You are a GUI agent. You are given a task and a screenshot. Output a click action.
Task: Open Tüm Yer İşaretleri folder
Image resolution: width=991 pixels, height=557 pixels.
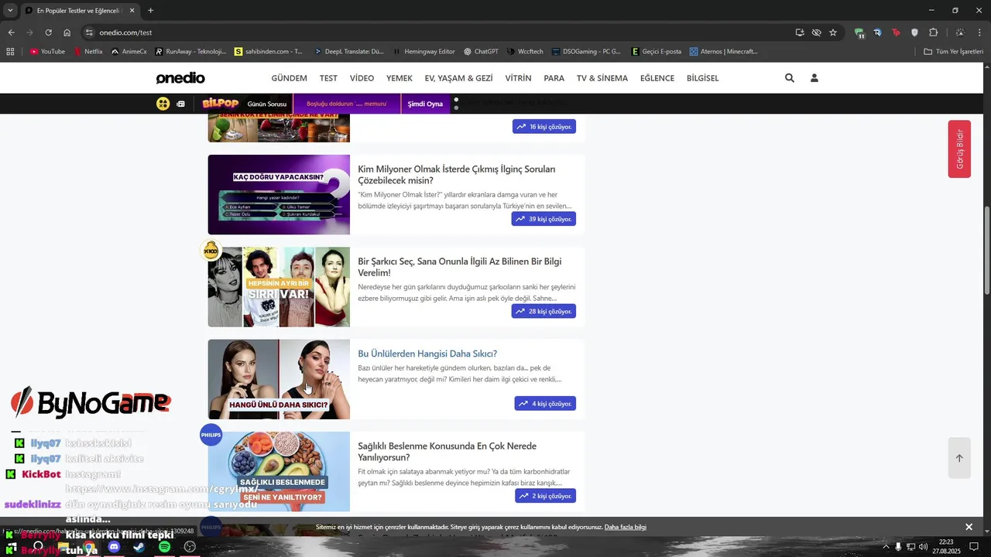coord(953,52)
